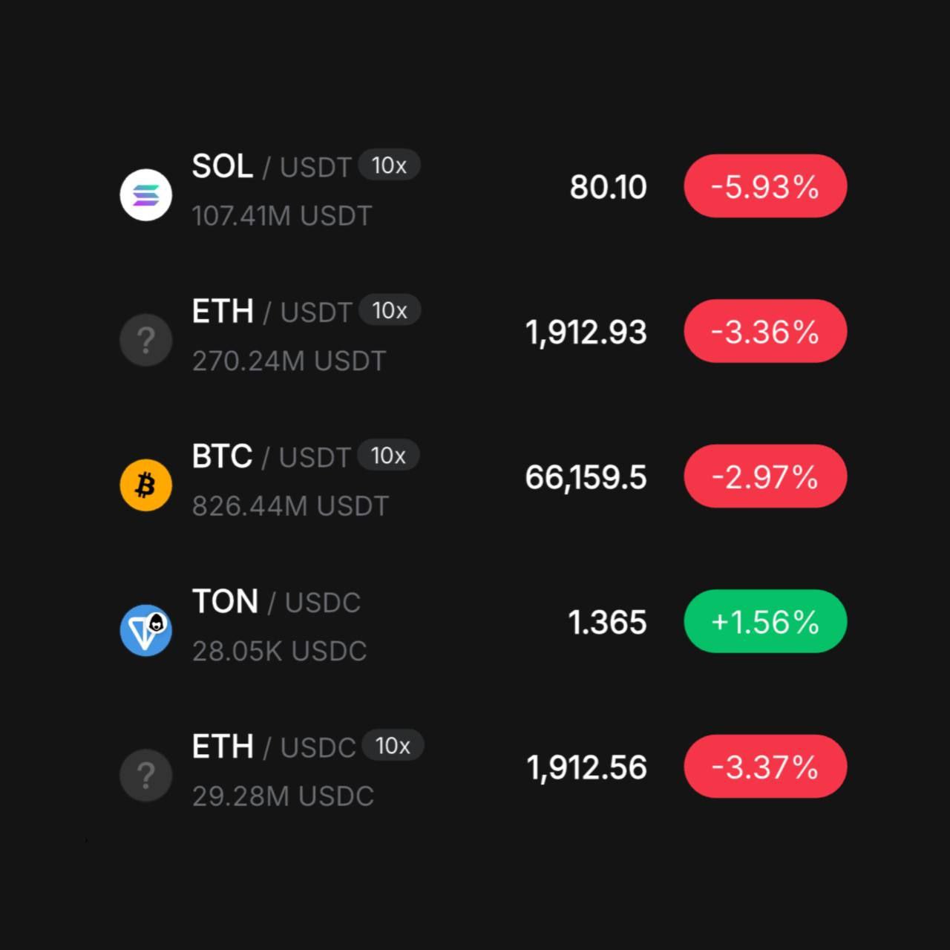Click the ETH/USDC placeholder question-mark icon
Screen dimensions: 950x950
(146, 775)
